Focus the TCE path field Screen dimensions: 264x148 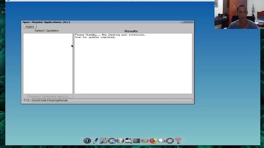112,100
